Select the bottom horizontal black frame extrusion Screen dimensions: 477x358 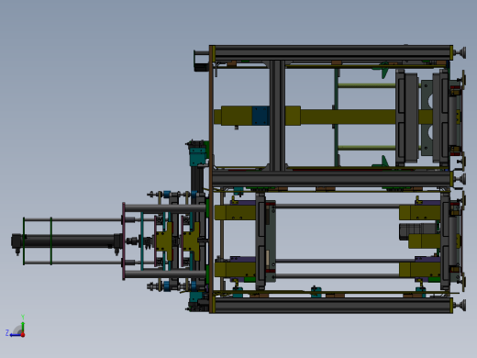click(333, 306)
